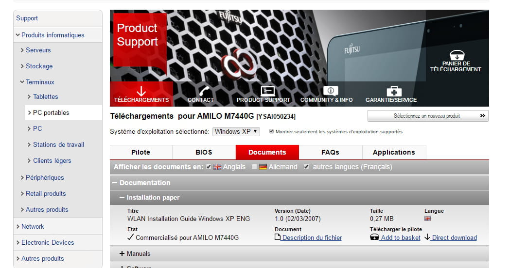
Task: Click the Community & Info icon
Action: point(331,91)
